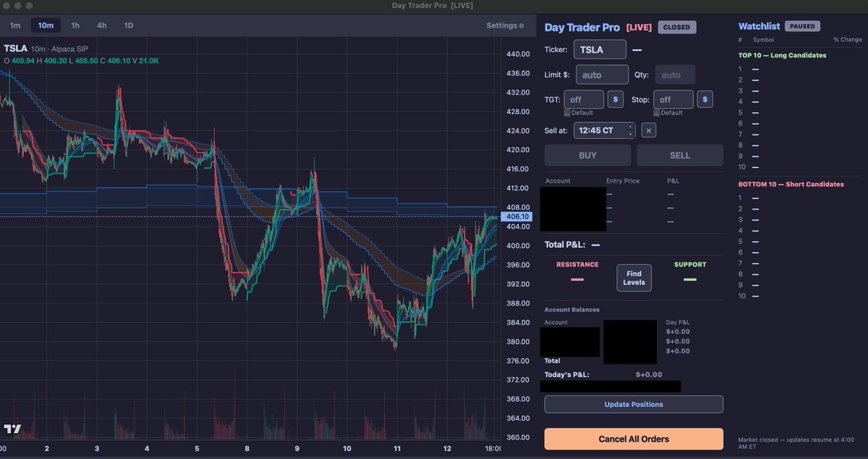Viewport: 868px width, 459px height.
Task: Toggle the CLOSED market status badge
Action: pyautogui.click(x=677, y=27)
